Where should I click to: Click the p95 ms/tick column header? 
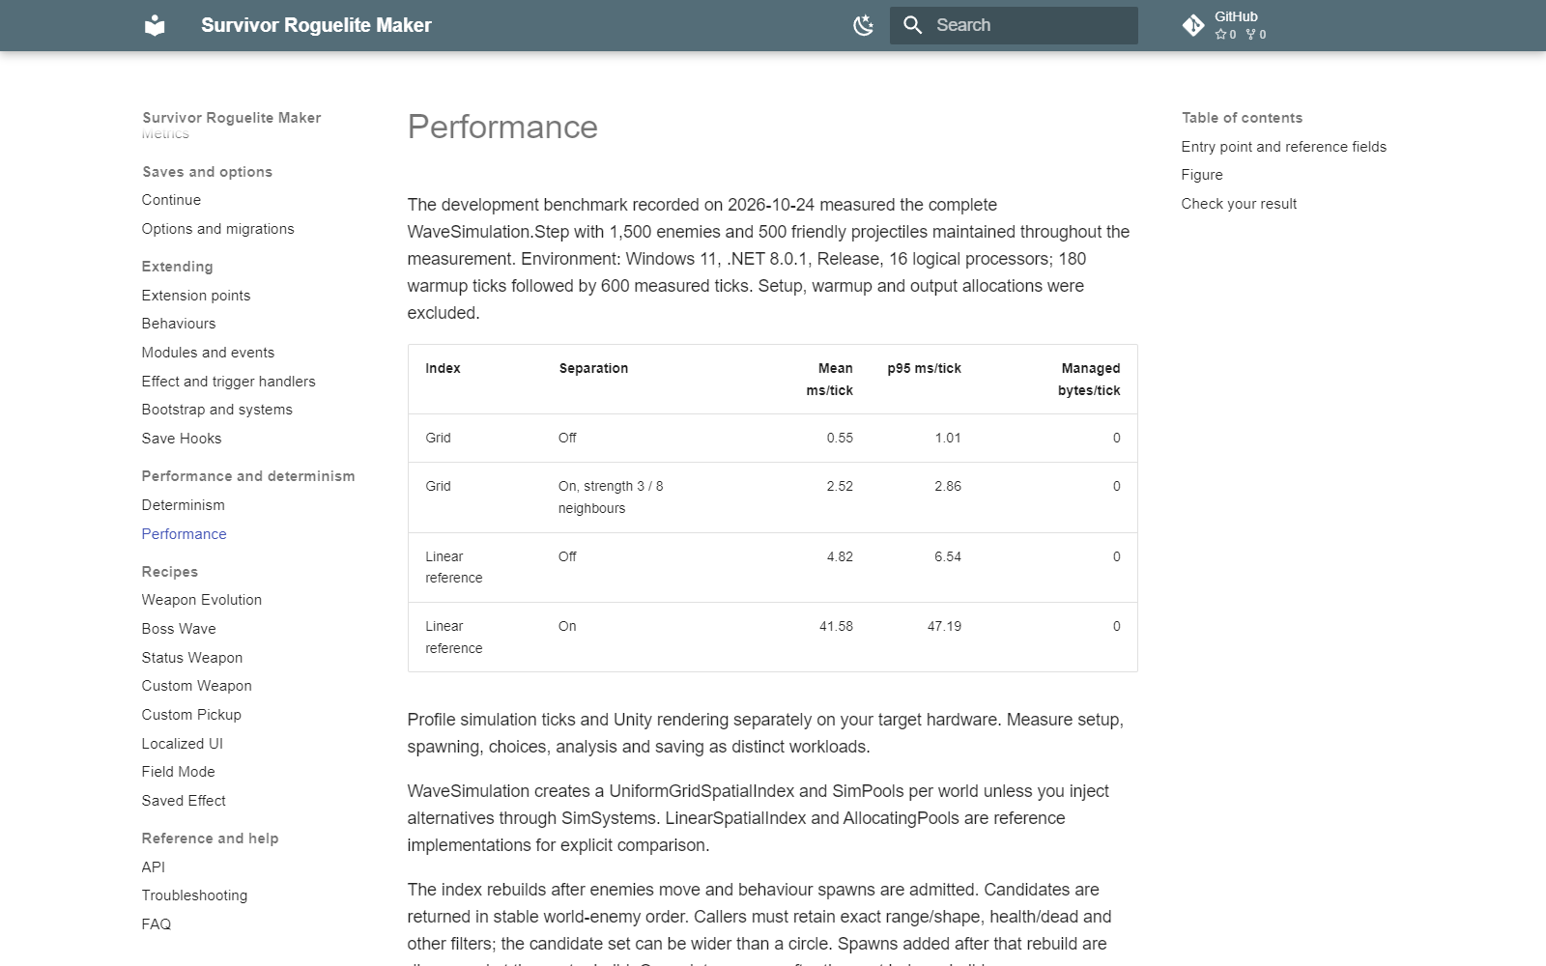pyautogui.click(x=924, y=368)
